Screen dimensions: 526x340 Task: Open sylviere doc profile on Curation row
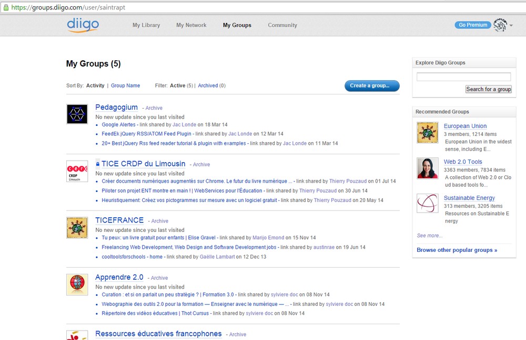pos(284,294)
